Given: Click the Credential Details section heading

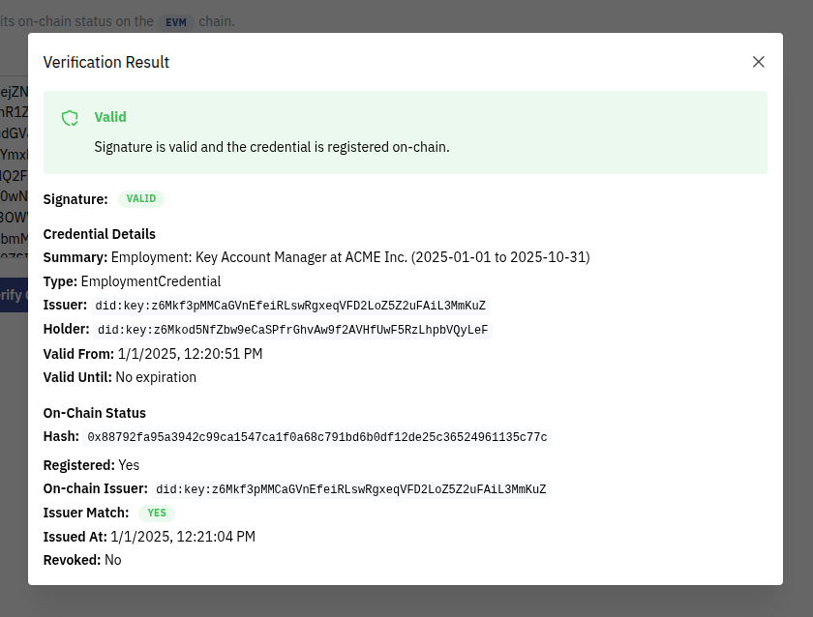Looking at the screenshot, I should 99,234.
